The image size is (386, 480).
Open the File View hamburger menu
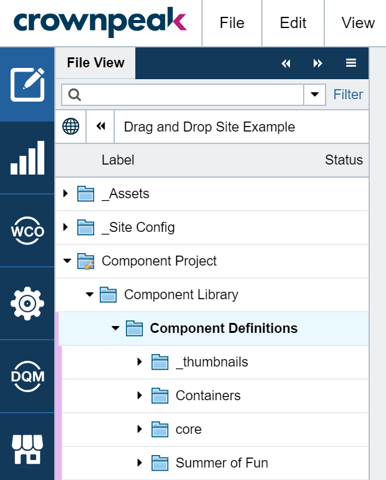[351, 63]
